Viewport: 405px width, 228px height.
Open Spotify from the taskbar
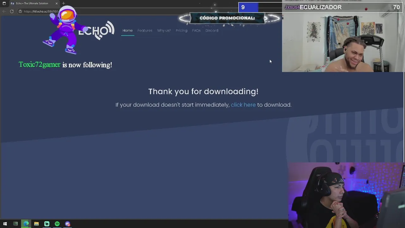(57, 224)
